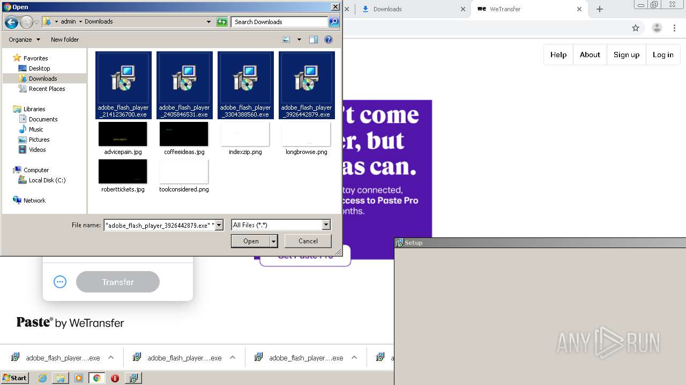Open Documents library
The image size is (686, 385).
(x=43, y=119)
